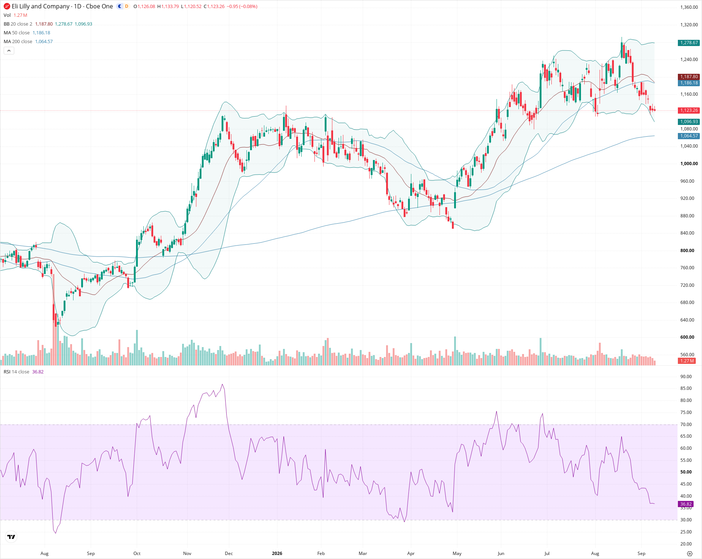Open the Eli Lilly and Company symbol title
The image size is (702, 559).
(62, 6)
